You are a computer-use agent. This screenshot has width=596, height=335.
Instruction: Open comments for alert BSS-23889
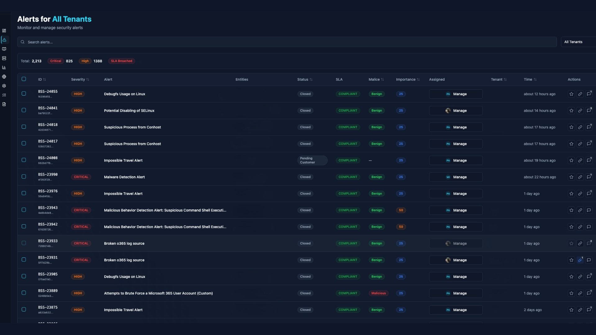(x=589, y=293)
